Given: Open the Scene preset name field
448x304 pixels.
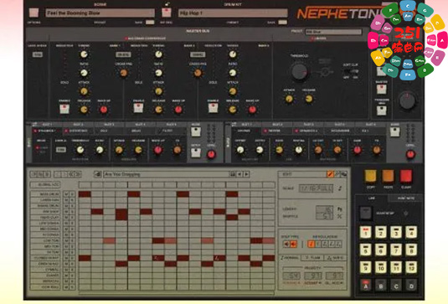Looking at the screenshot, I should tap(100, 13).
